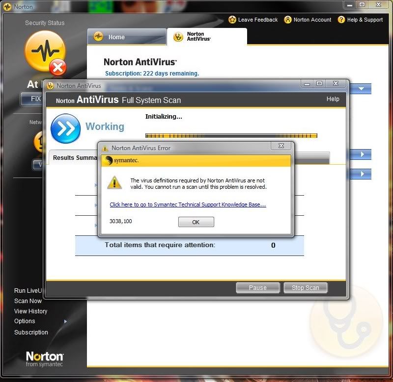Click the Security Status pulse icon

pos(45,51)
